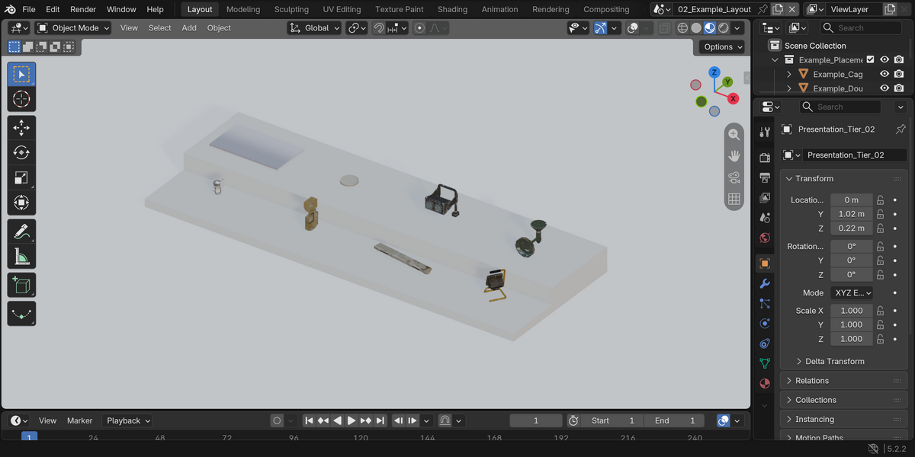915x457 pixels.
Task: Open the Object Mode dropdown
Action: click(73, 28)
